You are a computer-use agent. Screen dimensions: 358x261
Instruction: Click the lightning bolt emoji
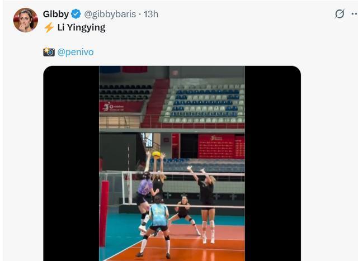coord(49,27)
